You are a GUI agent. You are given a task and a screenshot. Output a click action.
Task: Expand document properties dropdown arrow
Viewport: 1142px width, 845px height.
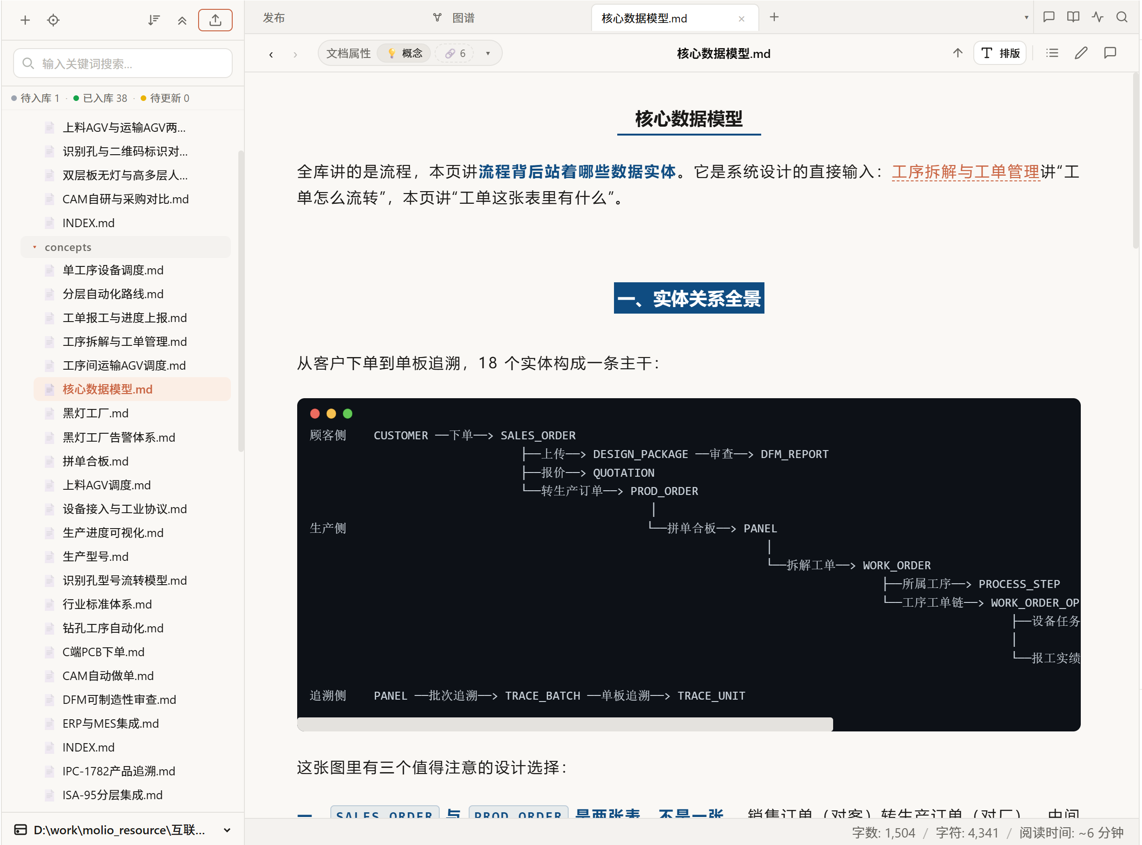[488, 53]
